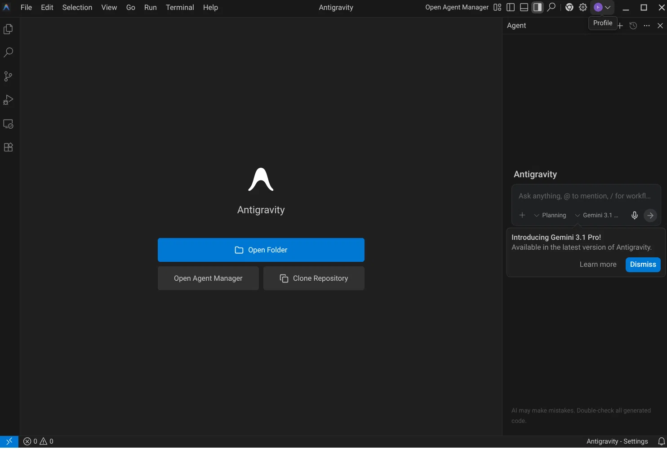
Task: Open the Extensions view
Action: (x=8, y=147)
